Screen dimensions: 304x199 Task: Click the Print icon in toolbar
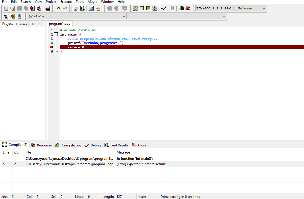(x=48, y=8)
